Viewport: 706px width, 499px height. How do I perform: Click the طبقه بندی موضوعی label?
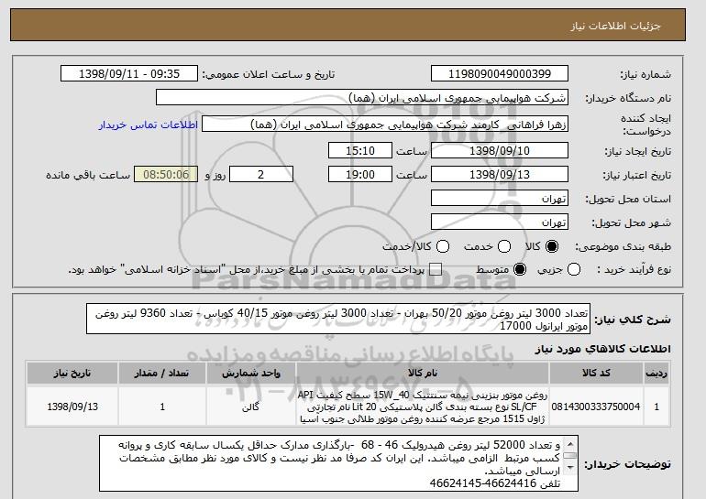pyautogui.click(x=623, y=246)
